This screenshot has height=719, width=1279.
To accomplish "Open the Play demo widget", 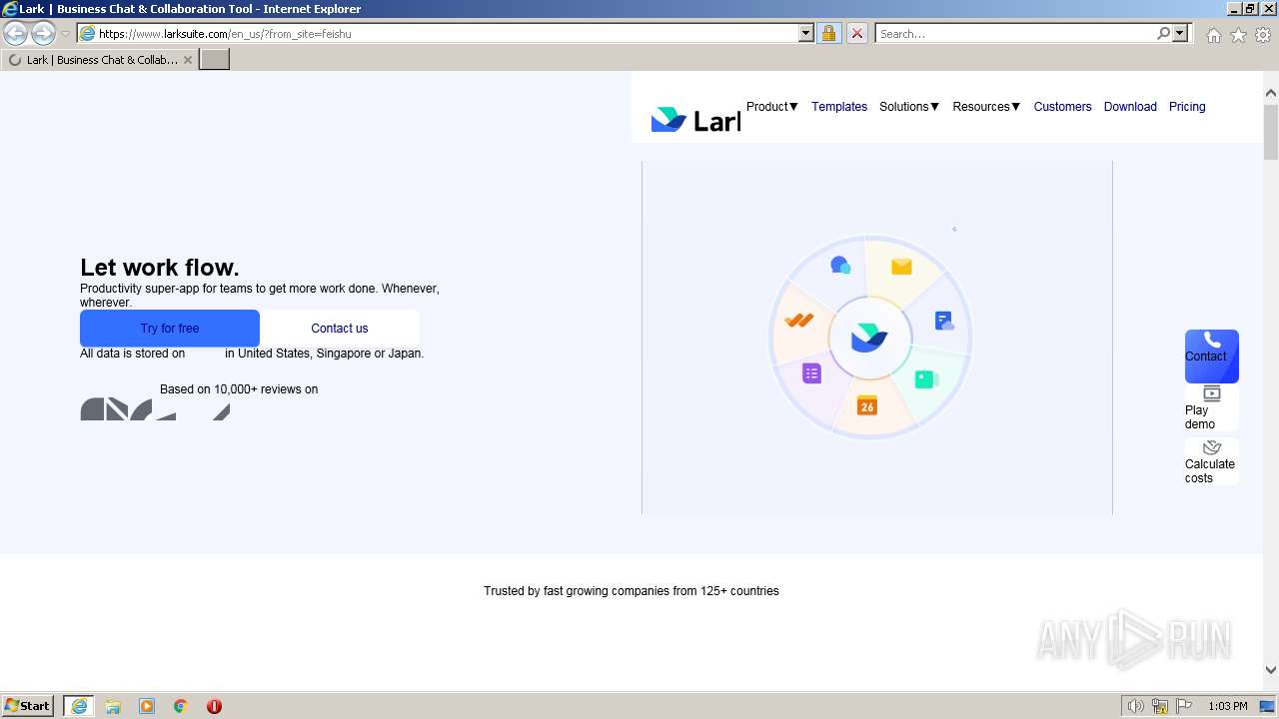I will (x=1211, y=408).
